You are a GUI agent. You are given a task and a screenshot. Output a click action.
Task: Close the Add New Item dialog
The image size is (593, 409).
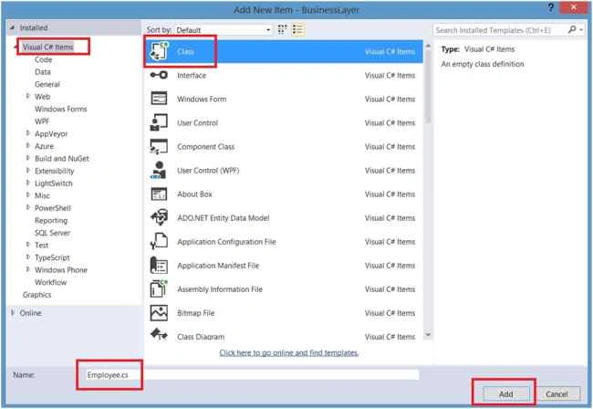573,7
